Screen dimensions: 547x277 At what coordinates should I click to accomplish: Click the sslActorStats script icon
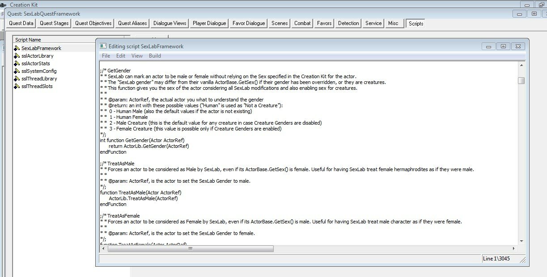point(17,63)
